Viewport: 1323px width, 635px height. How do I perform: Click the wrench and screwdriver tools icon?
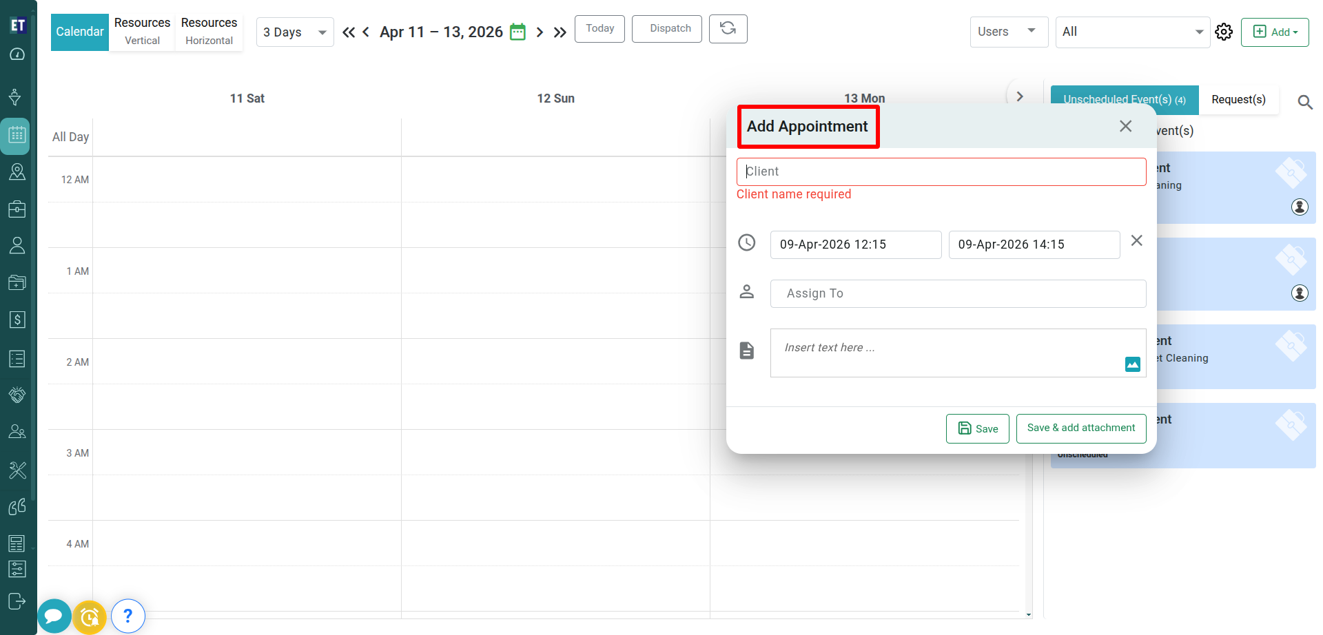click(17, 470)
